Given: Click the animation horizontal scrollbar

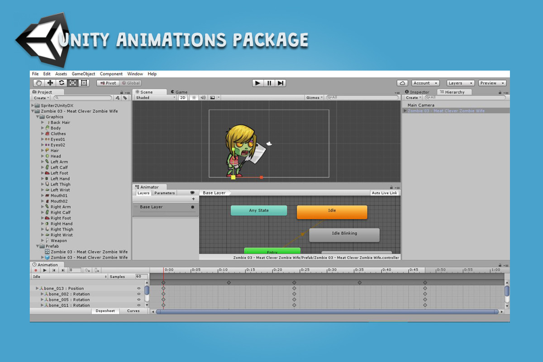Looking at the screenshot, I should [327, 311].
